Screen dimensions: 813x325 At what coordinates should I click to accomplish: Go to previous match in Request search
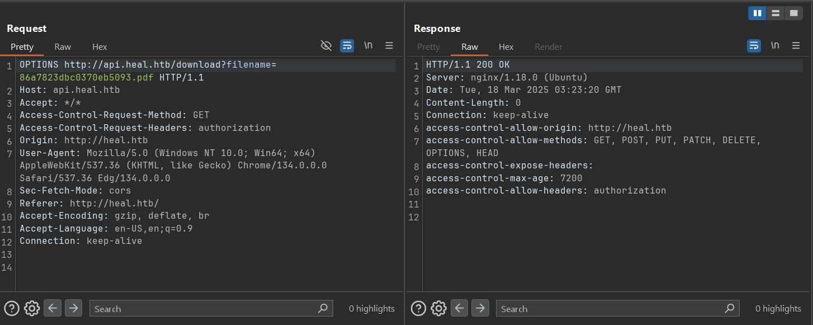[x=53, y=308]
